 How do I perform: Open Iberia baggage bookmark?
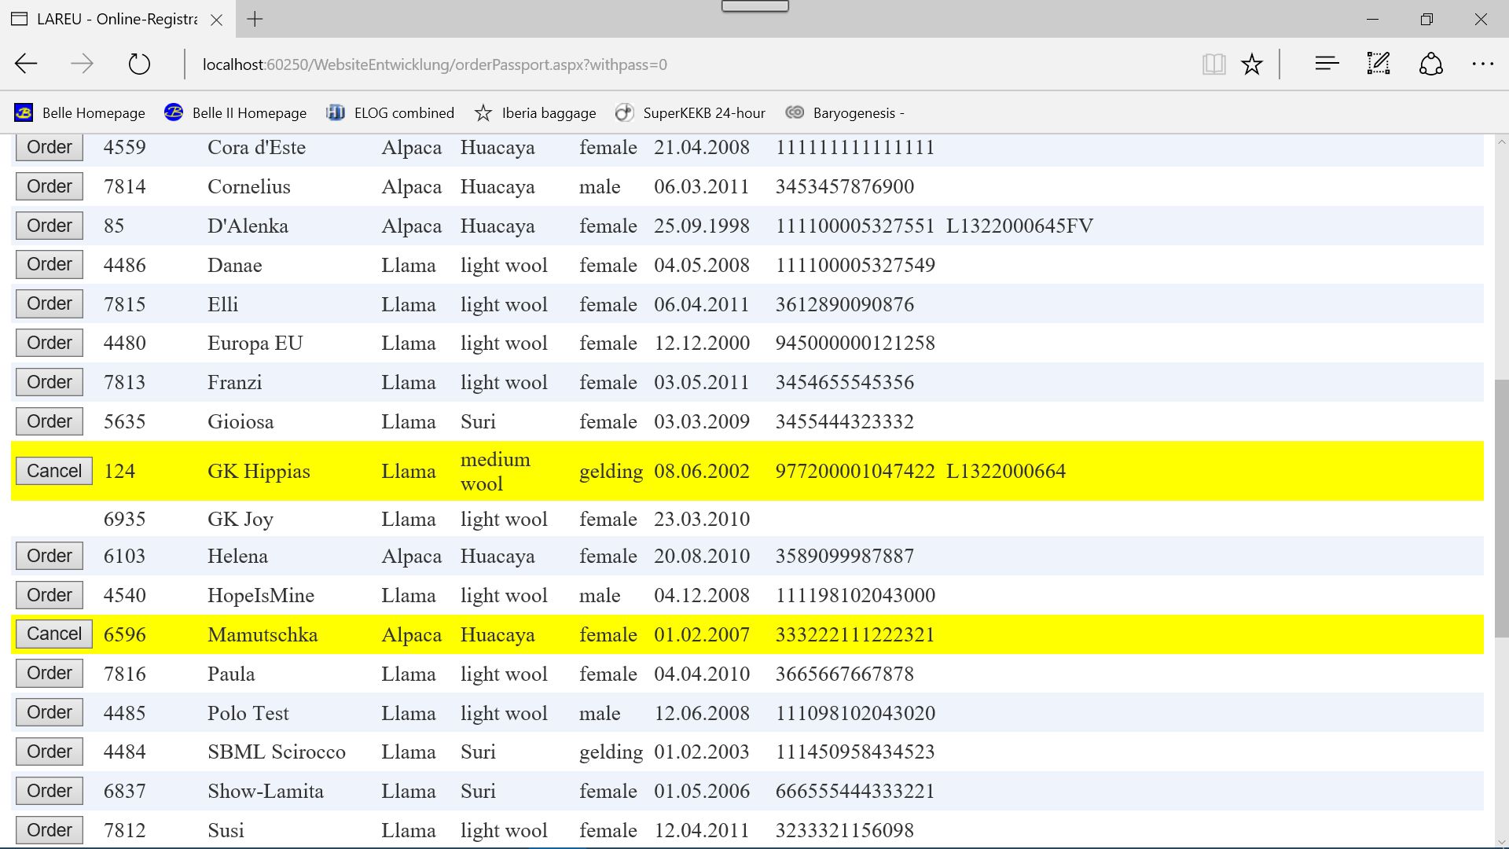point(535,113)
